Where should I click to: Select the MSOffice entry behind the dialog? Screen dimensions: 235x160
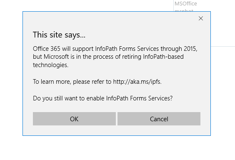coord(186,4)
